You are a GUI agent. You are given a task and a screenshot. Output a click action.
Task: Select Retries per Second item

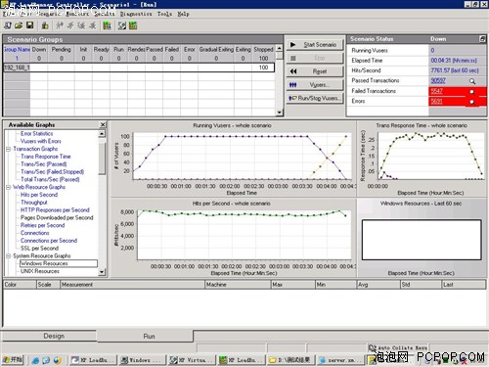[42, 225]
